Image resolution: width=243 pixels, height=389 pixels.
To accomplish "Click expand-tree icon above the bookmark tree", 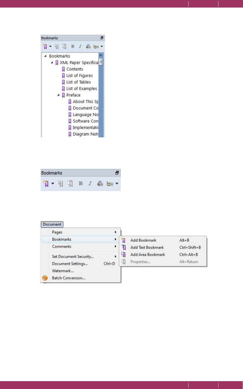I will [x=96, y=47].
